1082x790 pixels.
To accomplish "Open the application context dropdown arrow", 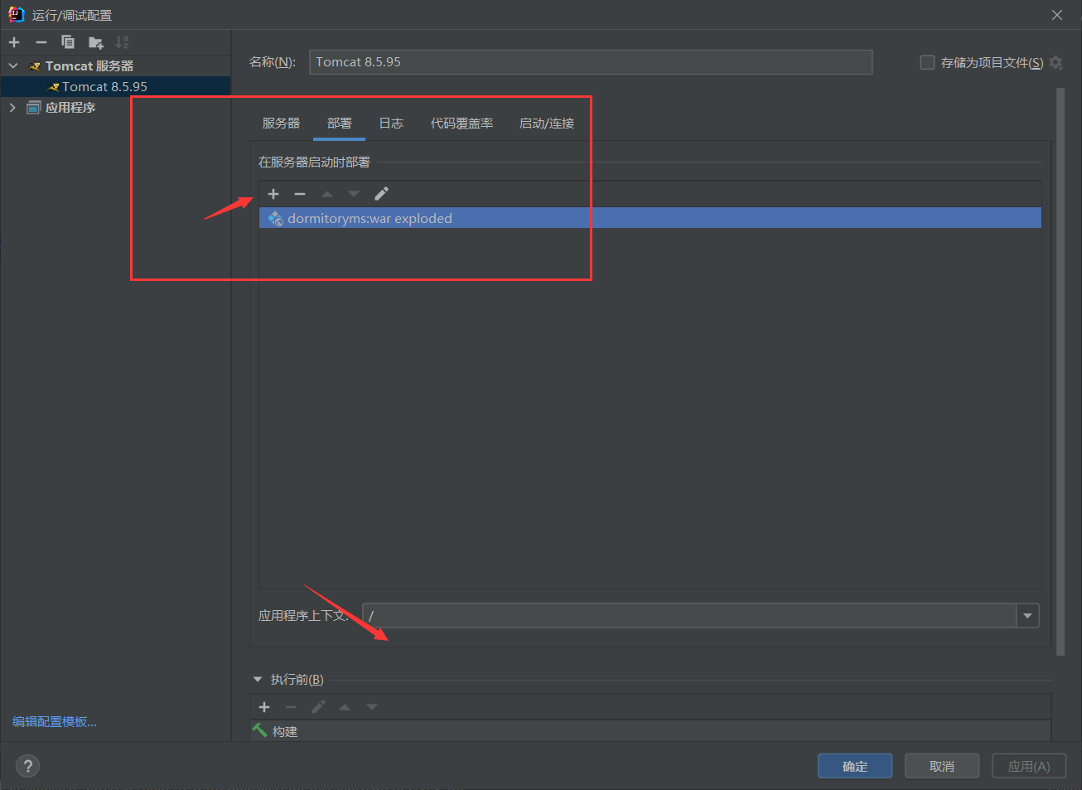I will [x=1027, y=615].
